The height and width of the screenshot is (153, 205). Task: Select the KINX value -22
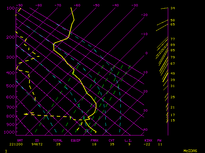click(148, 144)
